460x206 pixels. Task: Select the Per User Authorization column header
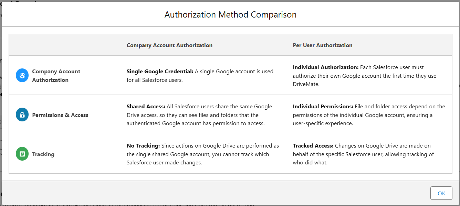322,45
